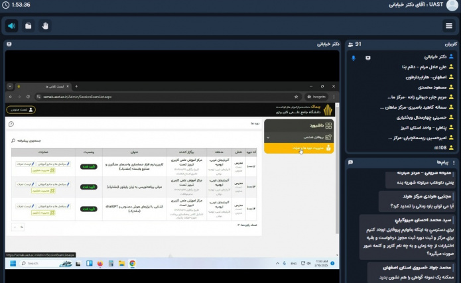The image size is (465, 283).
Task: Click the UAST profile avatar
Action: tap(452, 5)
